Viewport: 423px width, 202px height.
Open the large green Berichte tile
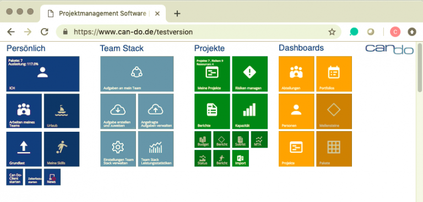tap(212, 111)
